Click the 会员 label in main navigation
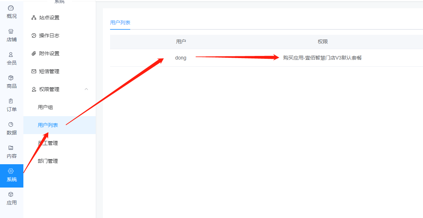 tap(12, 63)
